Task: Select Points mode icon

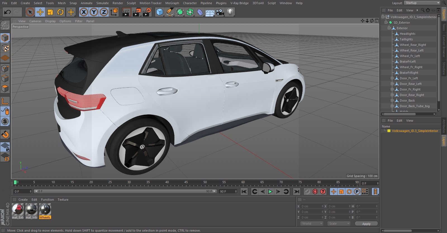Action: [x=5, y=68]
